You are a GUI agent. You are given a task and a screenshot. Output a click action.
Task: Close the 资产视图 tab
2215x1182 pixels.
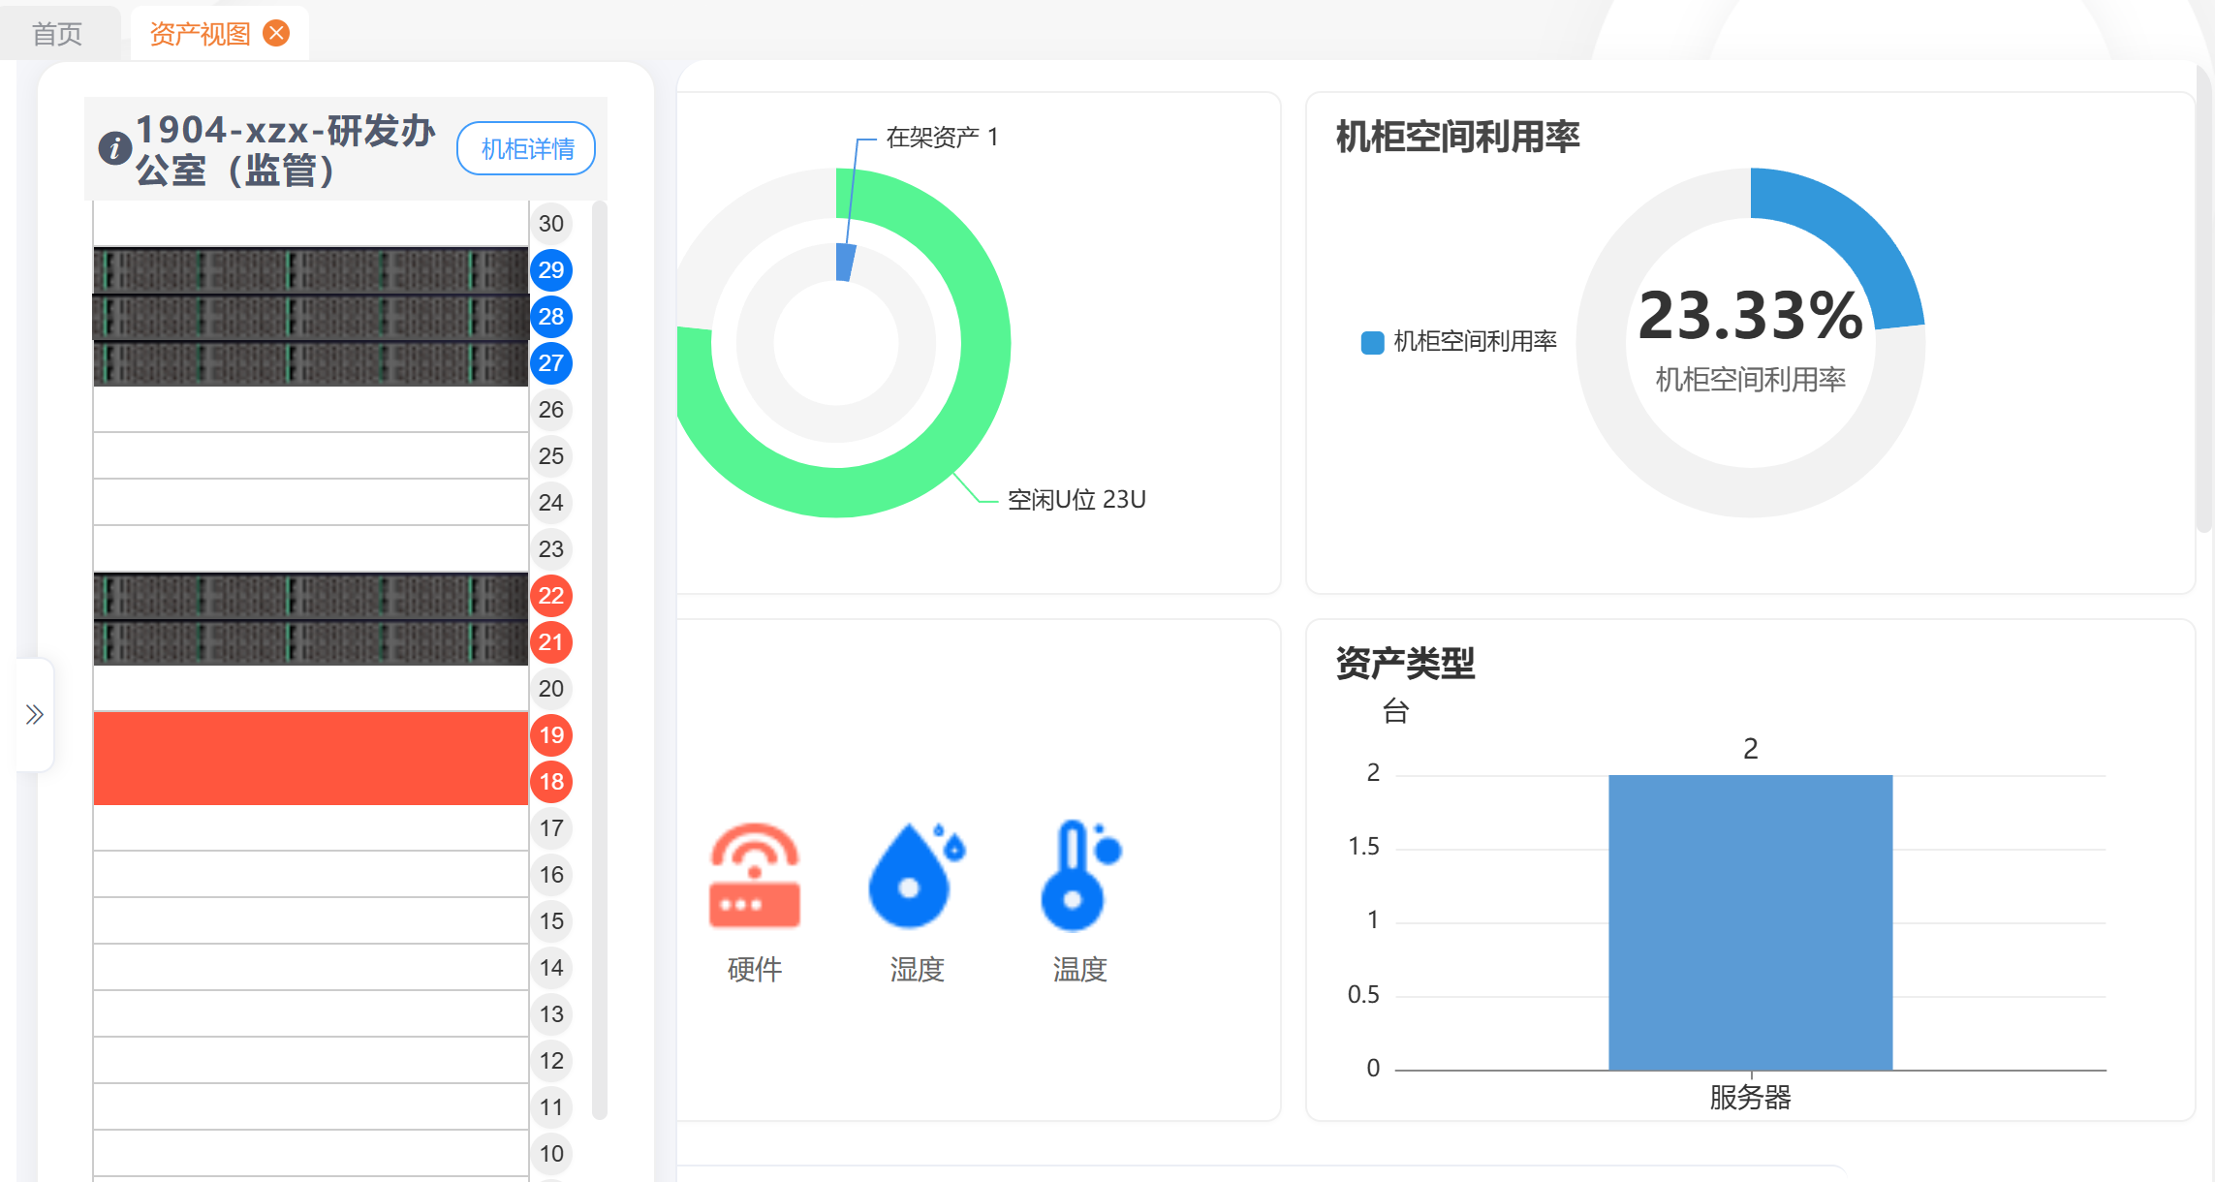[277, 34]
